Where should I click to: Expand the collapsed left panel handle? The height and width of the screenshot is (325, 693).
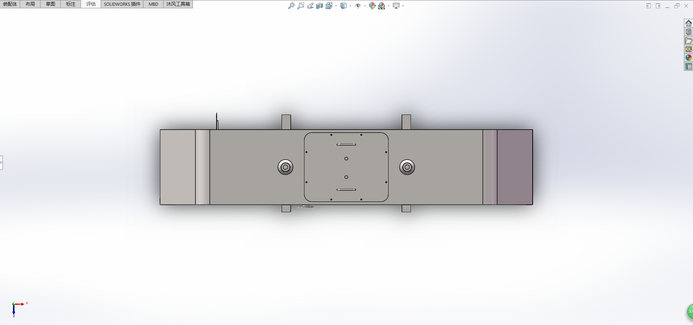click(x=1, y=162)
